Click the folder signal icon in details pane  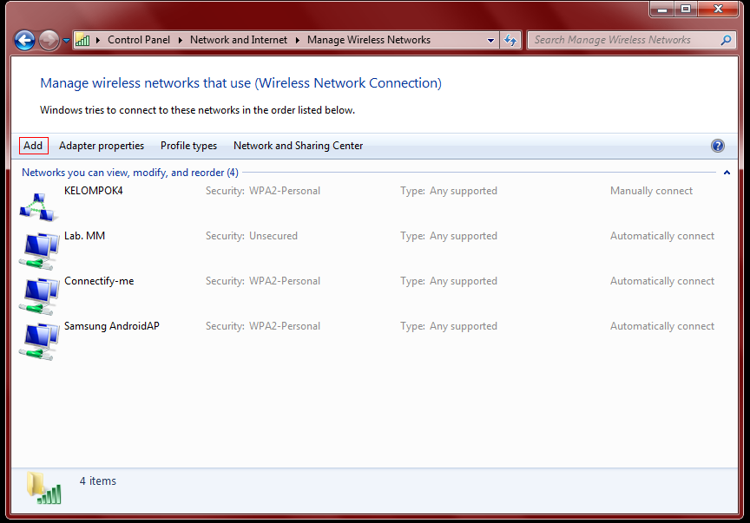44,488
